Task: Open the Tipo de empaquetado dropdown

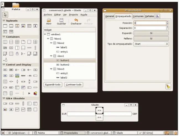Action: (x=151, y=44)
